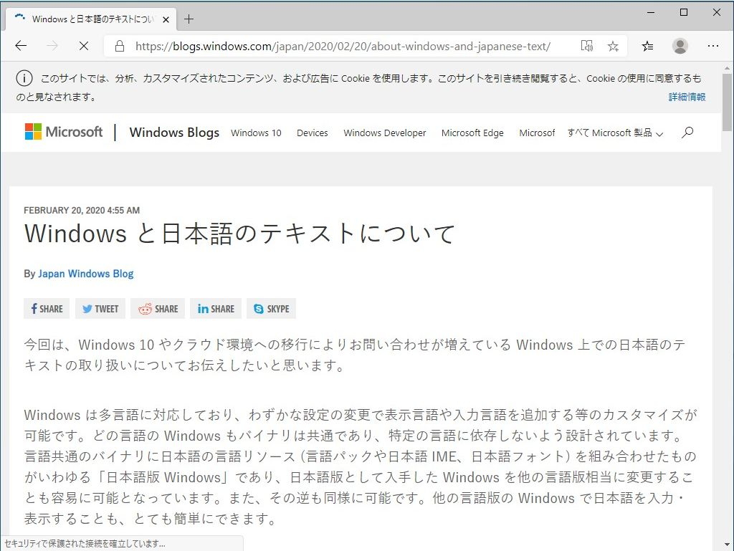This screenshot has height=551, width=734.
Task: Open the Microsoft Edge menu item
Action: 472,133
